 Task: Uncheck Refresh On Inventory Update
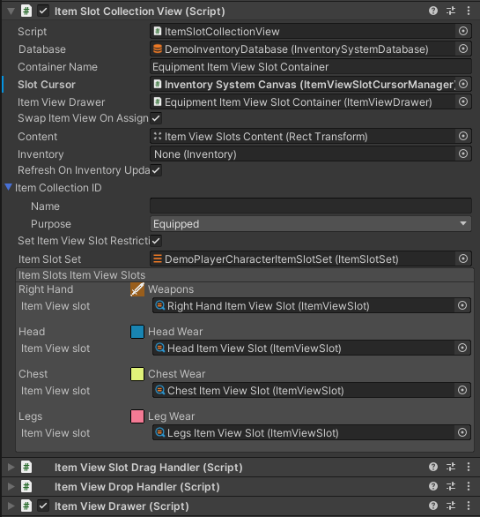(156, 170)
